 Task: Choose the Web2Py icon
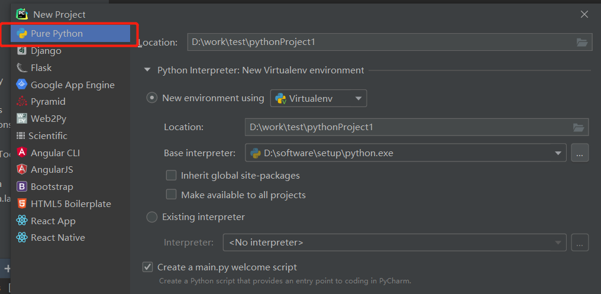pos(22,118)
